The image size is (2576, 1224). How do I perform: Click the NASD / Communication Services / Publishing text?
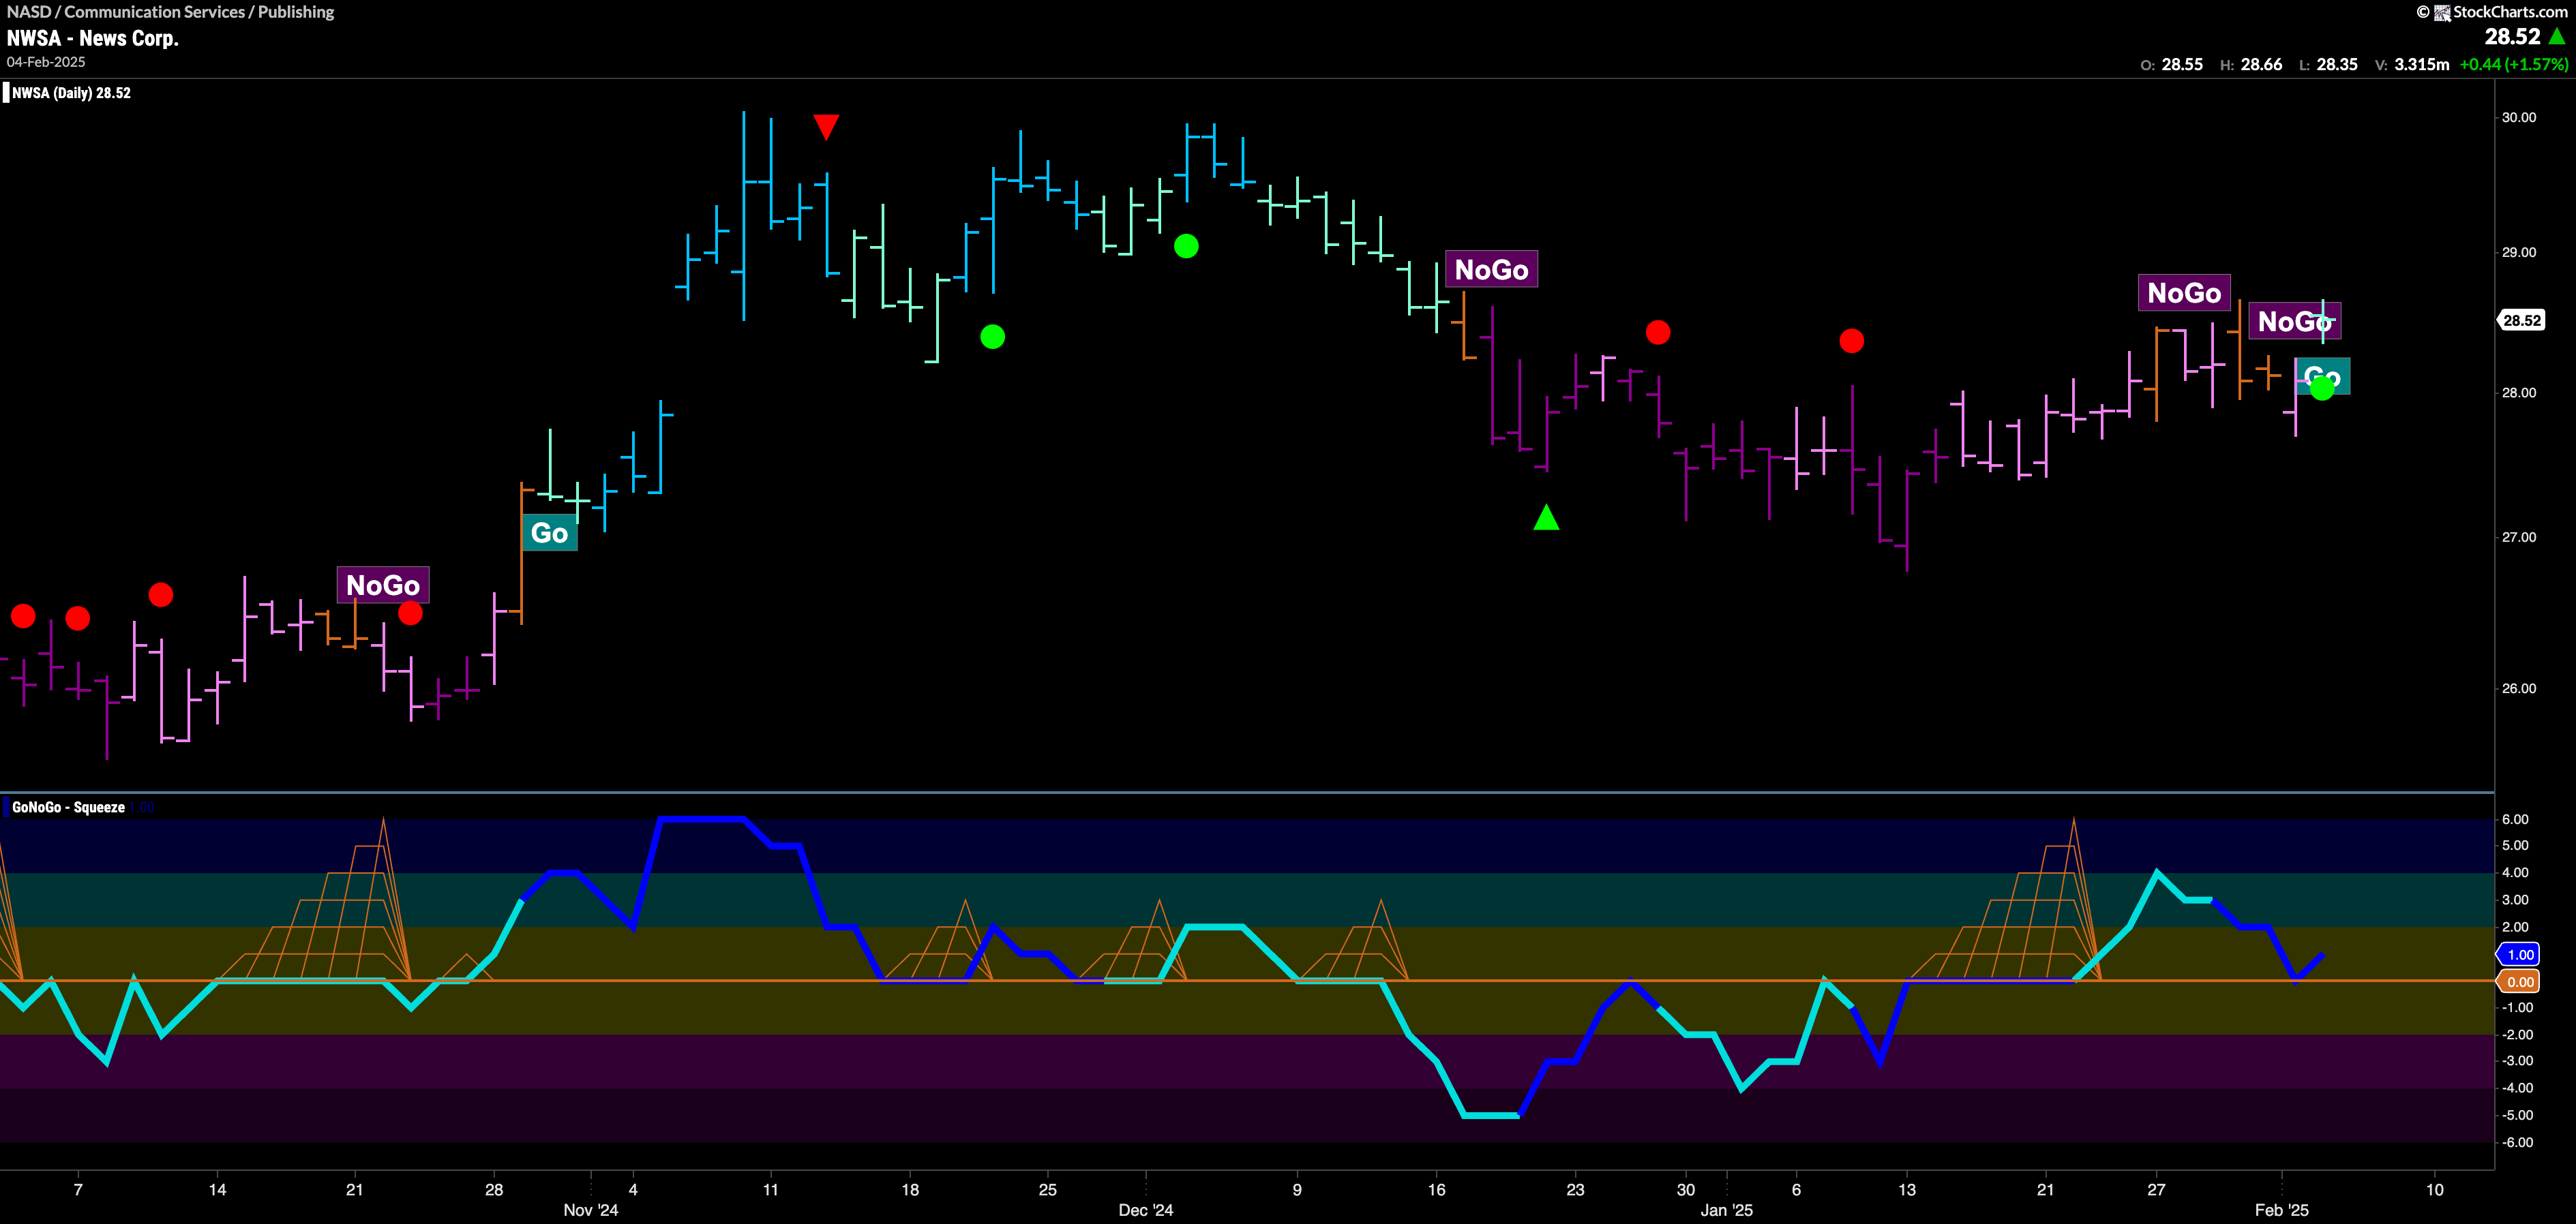click(171, 12)
